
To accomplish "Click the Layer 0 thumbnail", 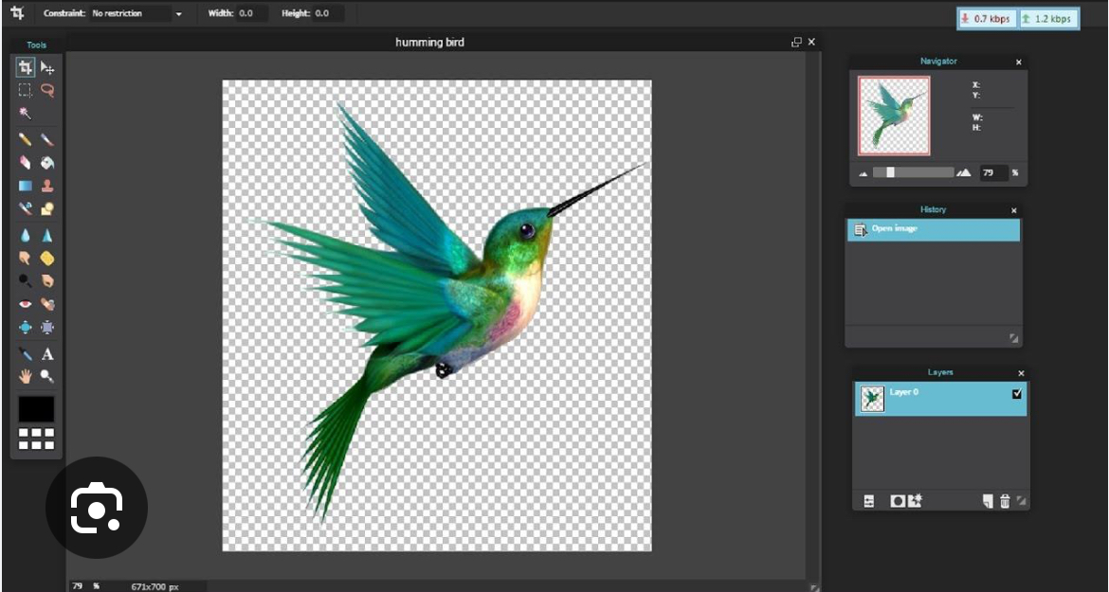I will tap(872, 399).
